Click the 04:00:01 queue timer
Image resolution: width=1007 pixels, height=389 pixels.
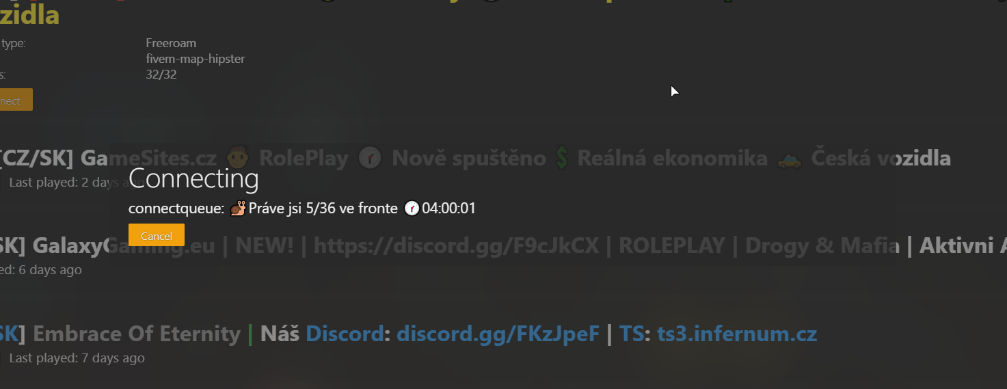coord(448,208)
